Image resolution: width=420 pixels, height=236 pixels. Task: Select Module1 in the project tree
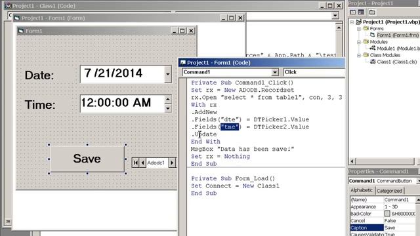(398, 49)
